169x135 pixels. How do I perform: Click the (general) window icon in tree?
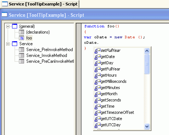(x=15, y=26)
